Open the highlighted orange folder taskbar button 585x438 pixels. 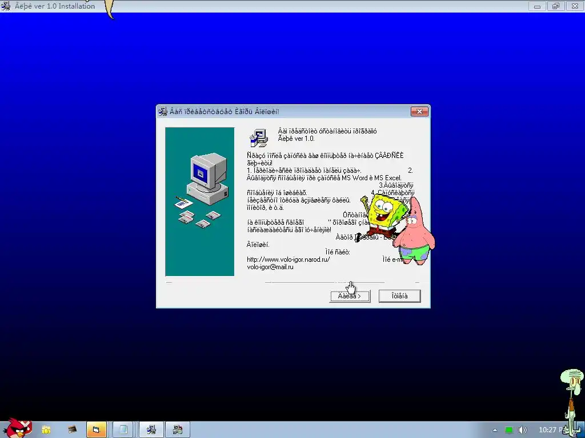pos(96,430)
